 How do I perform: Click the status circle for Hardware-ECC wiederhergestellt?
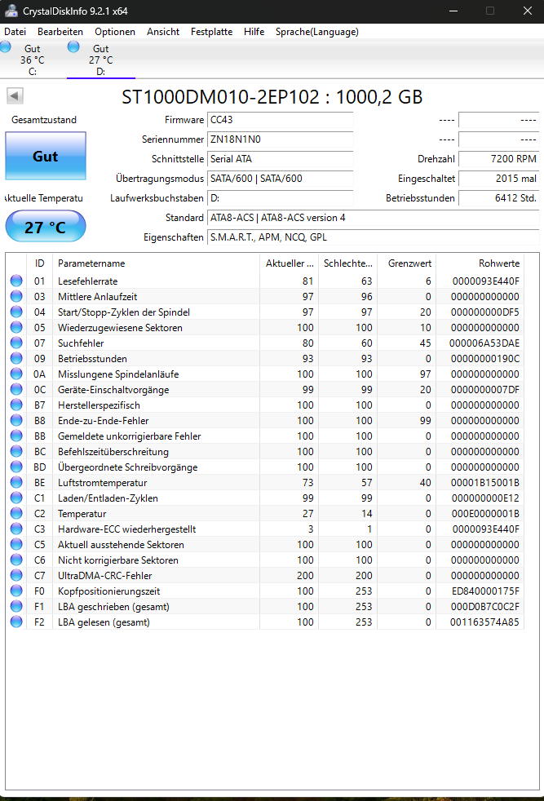(x=16, y=529)
